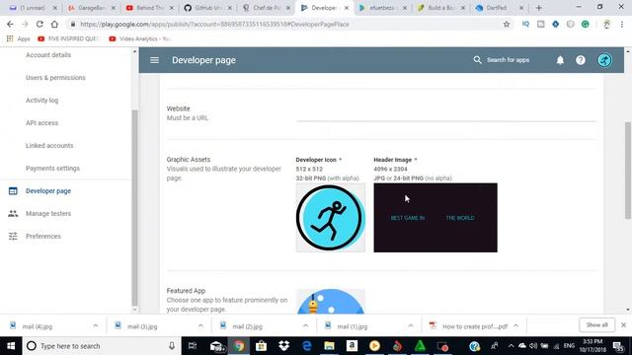This screenshot has width=632, height=355.
Task: Click the Website URL input field
Action: point(445,114)
